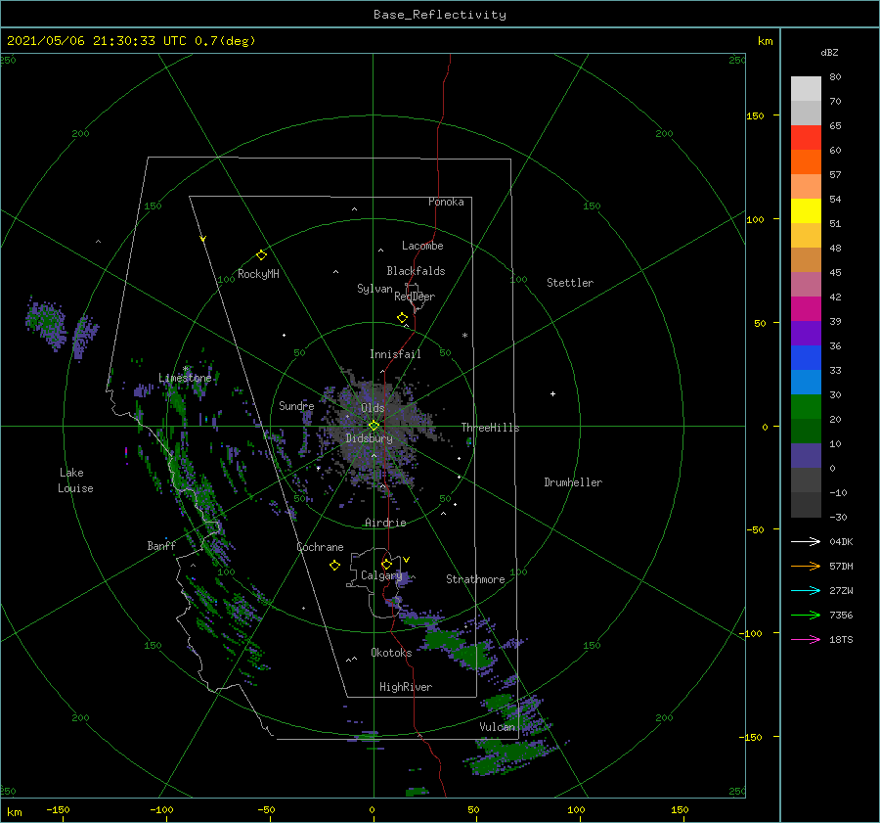This screenshot has height=823, width=880.
Task: Pick the orange 57-60 dBZ legend band
Action: 806,162
